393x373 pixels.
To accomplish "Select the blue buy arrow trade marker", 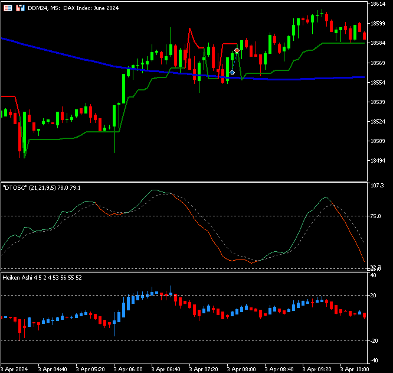I will tap(232, 72).
